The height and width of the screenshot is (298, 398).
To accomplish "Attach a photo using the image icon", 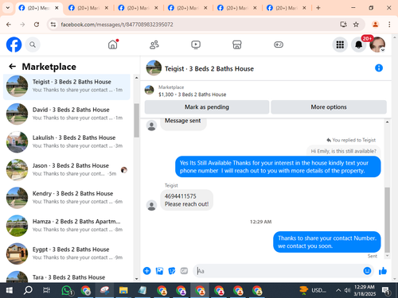I will tap(159, 271).
